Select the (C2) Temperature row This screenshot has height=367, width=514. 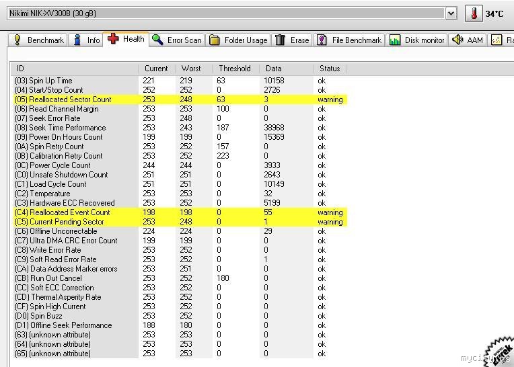pyautogui.click(x=180, y=194)
